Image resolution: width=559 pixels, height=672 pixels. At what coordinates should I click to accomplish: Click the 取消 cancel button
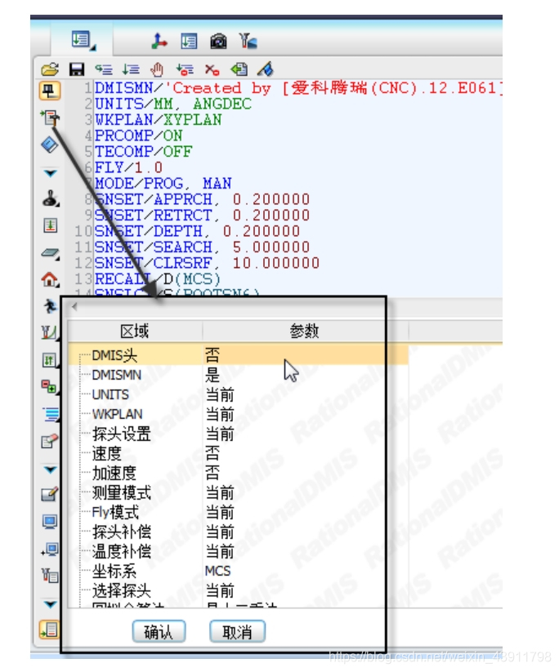tap(237, 632)
